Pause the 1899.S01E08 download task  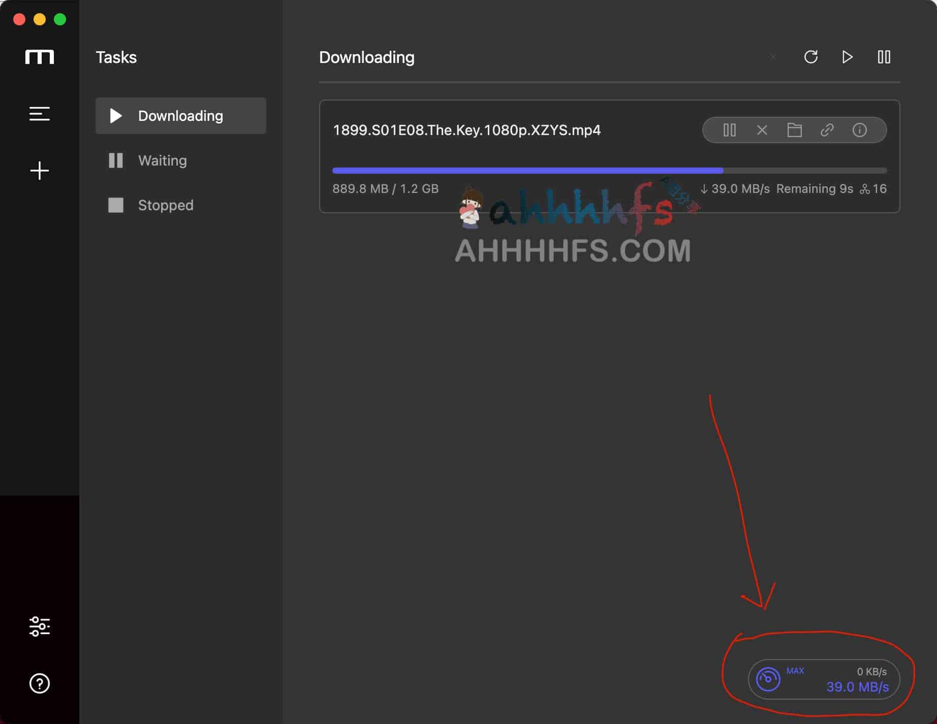(x=729, y=130)
